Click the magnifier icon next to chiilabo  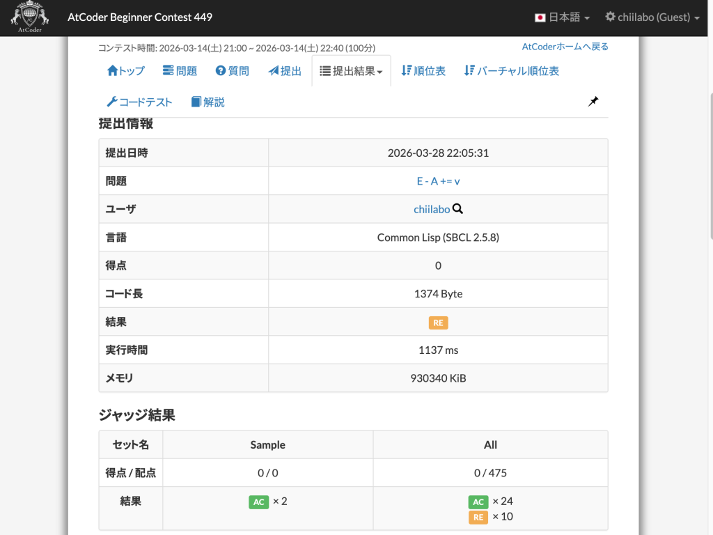point(457,209)
